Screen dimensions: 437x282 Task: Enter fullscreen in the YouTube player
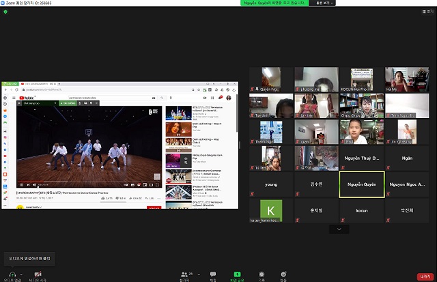[x=157, y=185]
